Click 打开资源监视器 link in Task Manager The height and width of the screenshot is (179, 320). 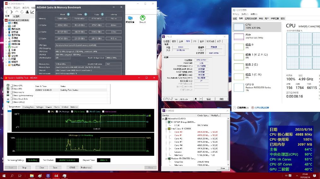[262, 108]
